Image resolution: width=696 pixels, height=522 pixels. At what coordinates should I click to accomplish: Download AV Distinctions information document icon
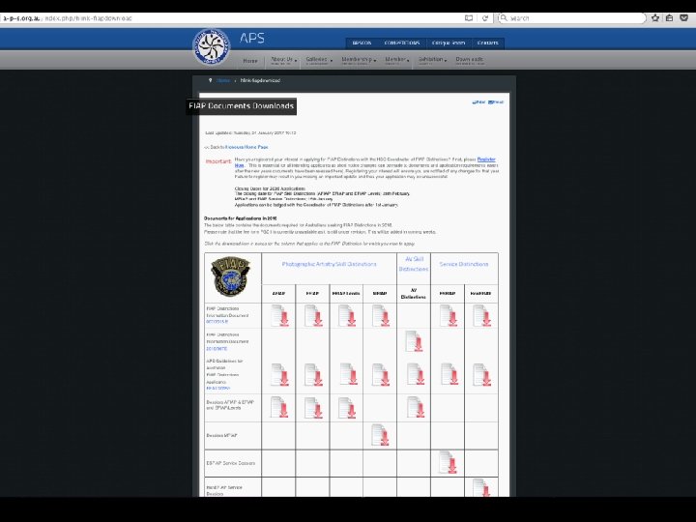414,341
